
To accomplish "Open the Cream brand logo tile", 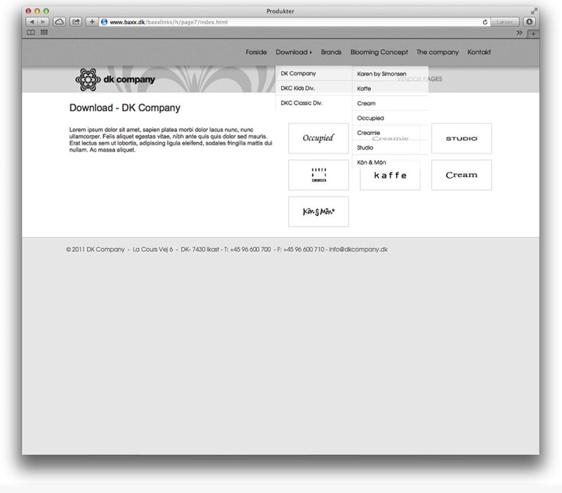I will 462,175.
